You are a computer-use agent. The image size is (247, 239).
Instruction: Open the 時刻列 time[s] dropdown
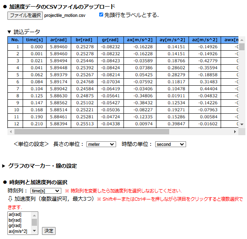46,191
